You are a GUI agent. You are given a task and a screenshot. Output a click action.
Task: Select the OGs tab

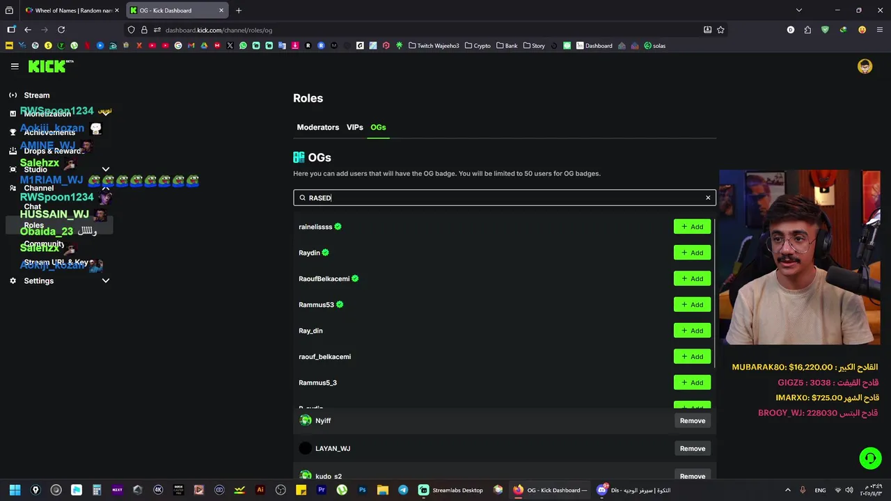pyautogui.click(x=378, y=127)
